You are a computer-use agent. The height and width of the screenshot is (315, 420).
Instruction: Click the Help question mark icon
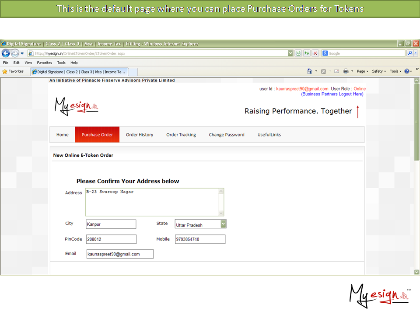(x=407, y=71)
